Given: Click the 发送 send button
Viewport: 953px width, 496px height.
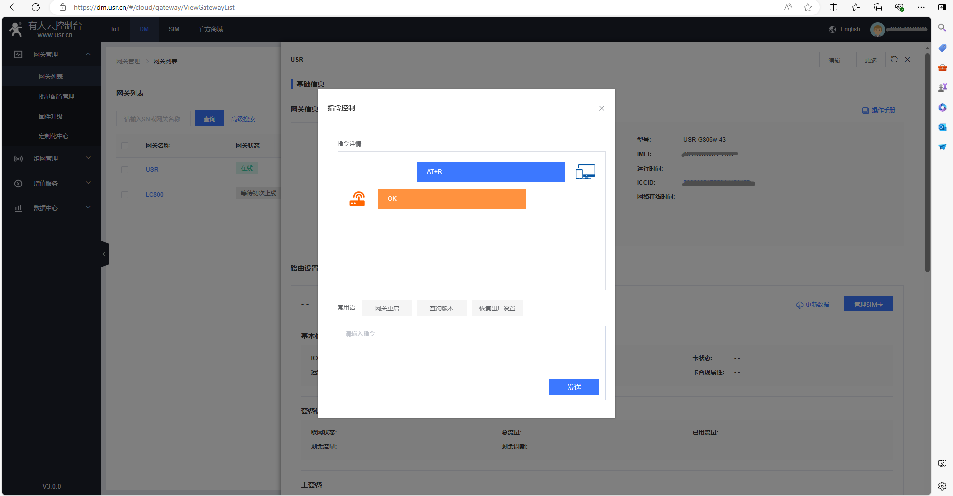Looking at the screenshot, I should point(574,387).
